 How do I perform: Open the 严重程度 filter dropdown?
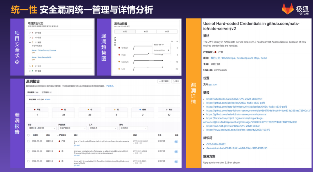[72, 128]
